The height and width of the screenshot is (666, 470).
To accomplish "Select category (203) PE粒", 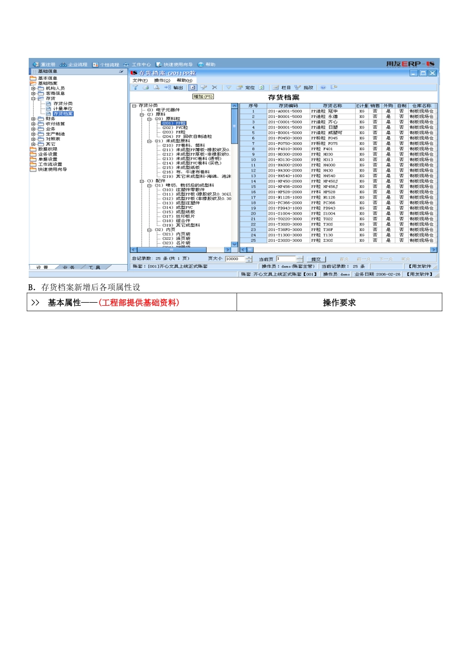I will pos(174,132).
